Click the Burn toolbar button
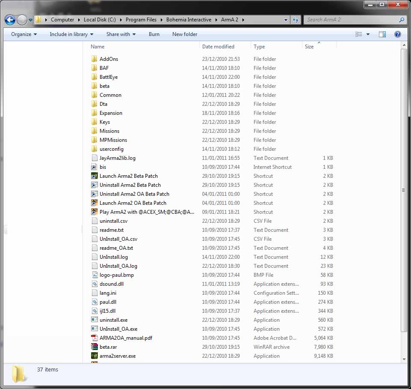Viewport: 411px width, 389px height. pos(154,34)
